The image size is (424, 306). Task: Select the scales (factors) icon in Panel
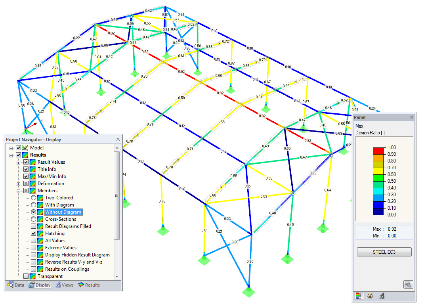pyautogui.click(x=370, y=296)
